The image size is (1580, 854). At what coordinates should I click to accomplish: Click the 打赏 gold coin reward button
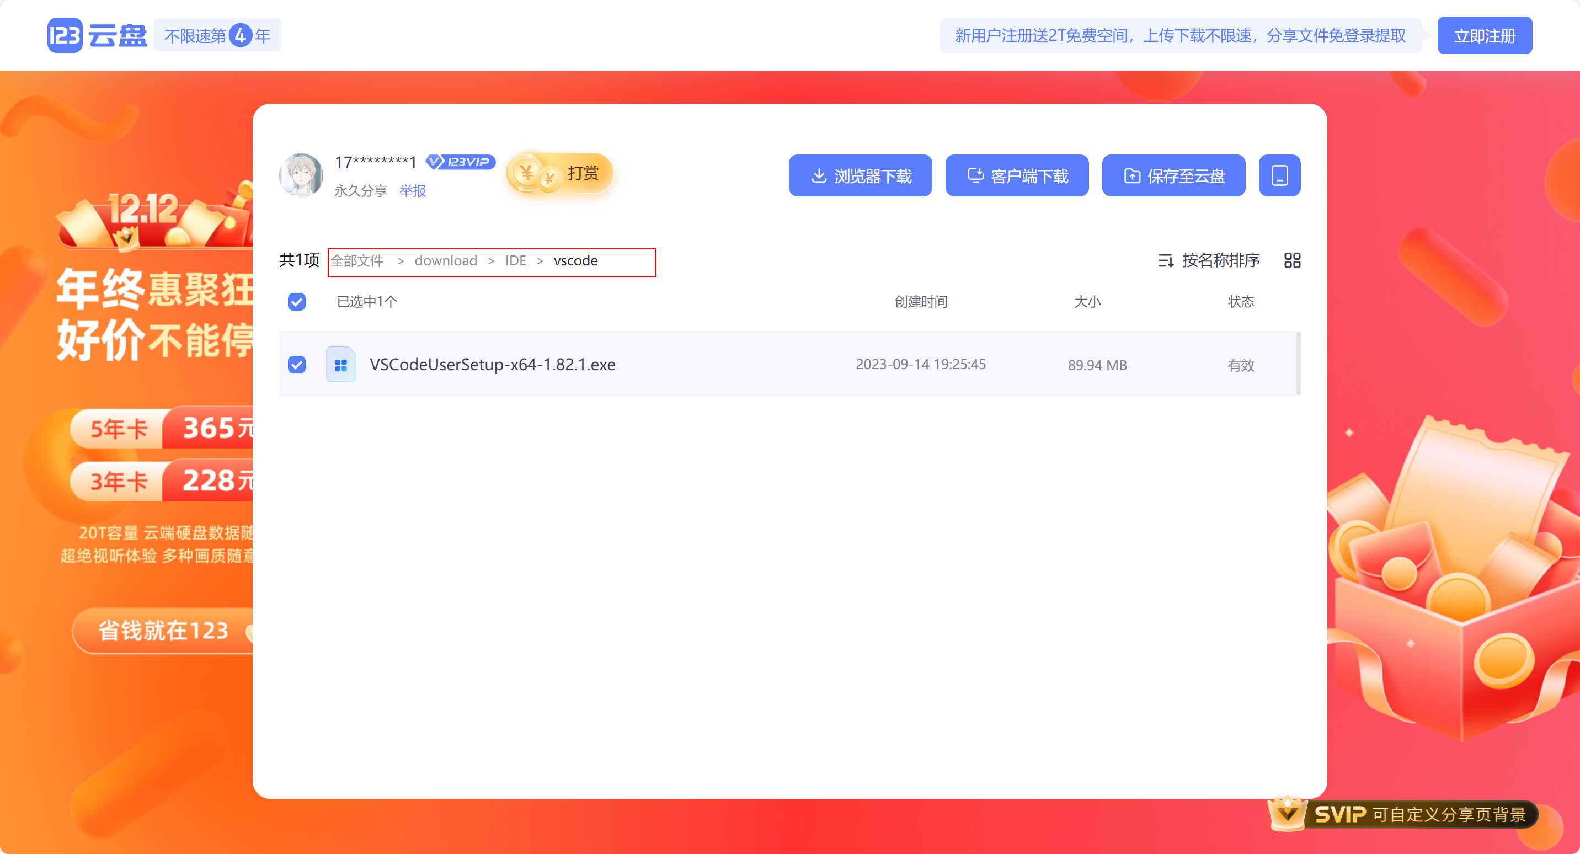[x=559, y=174]
